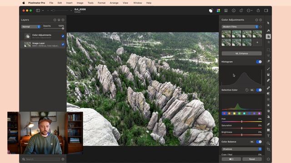Open the Format menu

(x=101, y=3)
